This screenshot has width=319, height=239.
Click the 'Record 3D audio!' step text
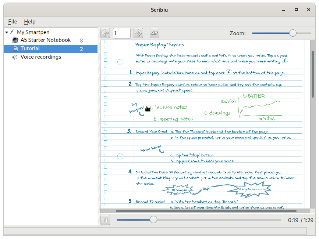150,202
